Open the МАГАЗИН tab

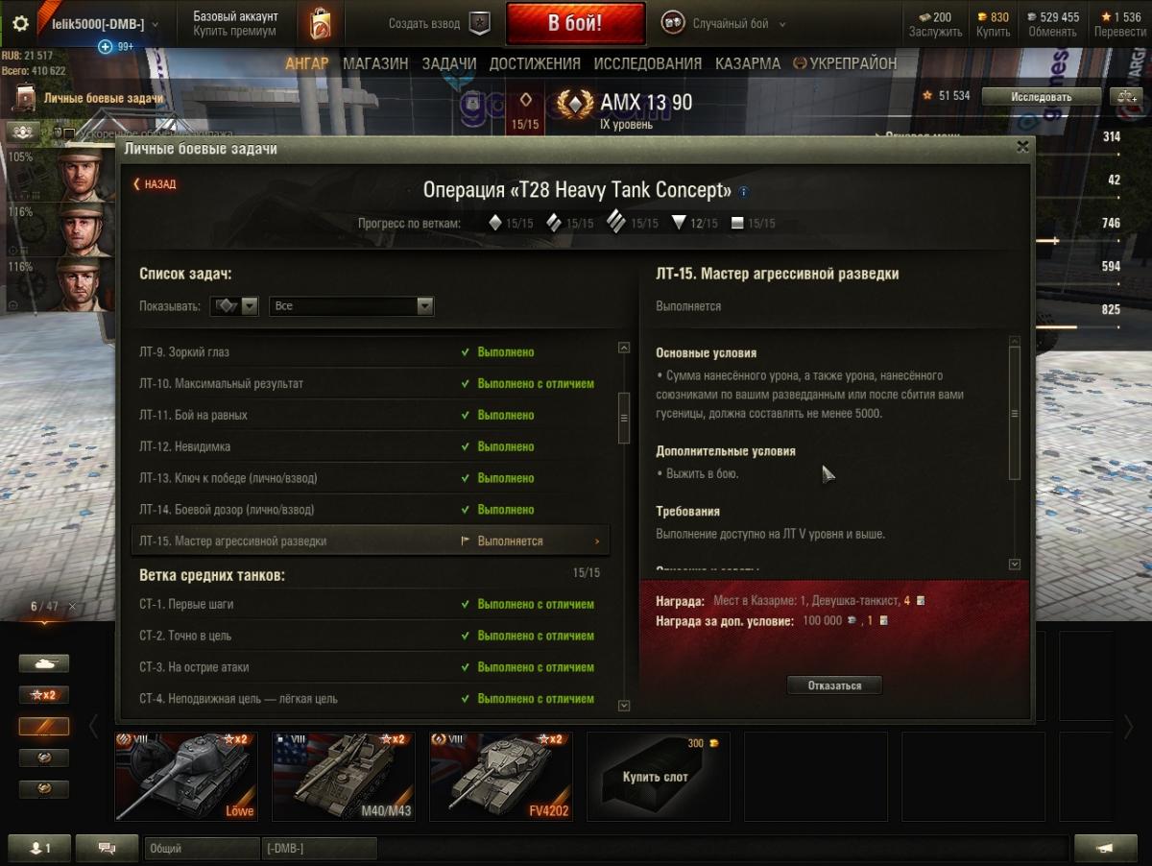pyautogui.click(x=375, y=63)
